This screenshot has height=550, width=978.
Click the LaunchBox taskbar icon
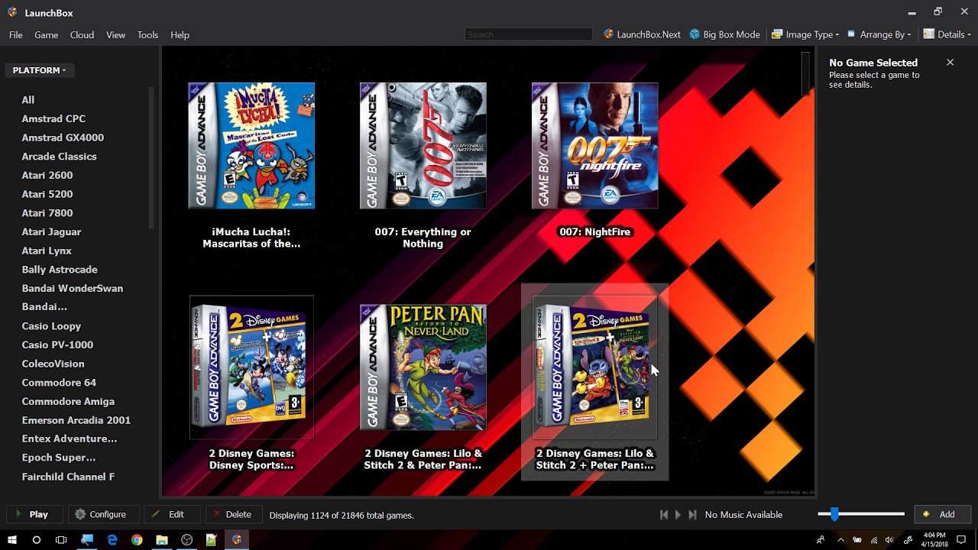[x=237, y=539]
